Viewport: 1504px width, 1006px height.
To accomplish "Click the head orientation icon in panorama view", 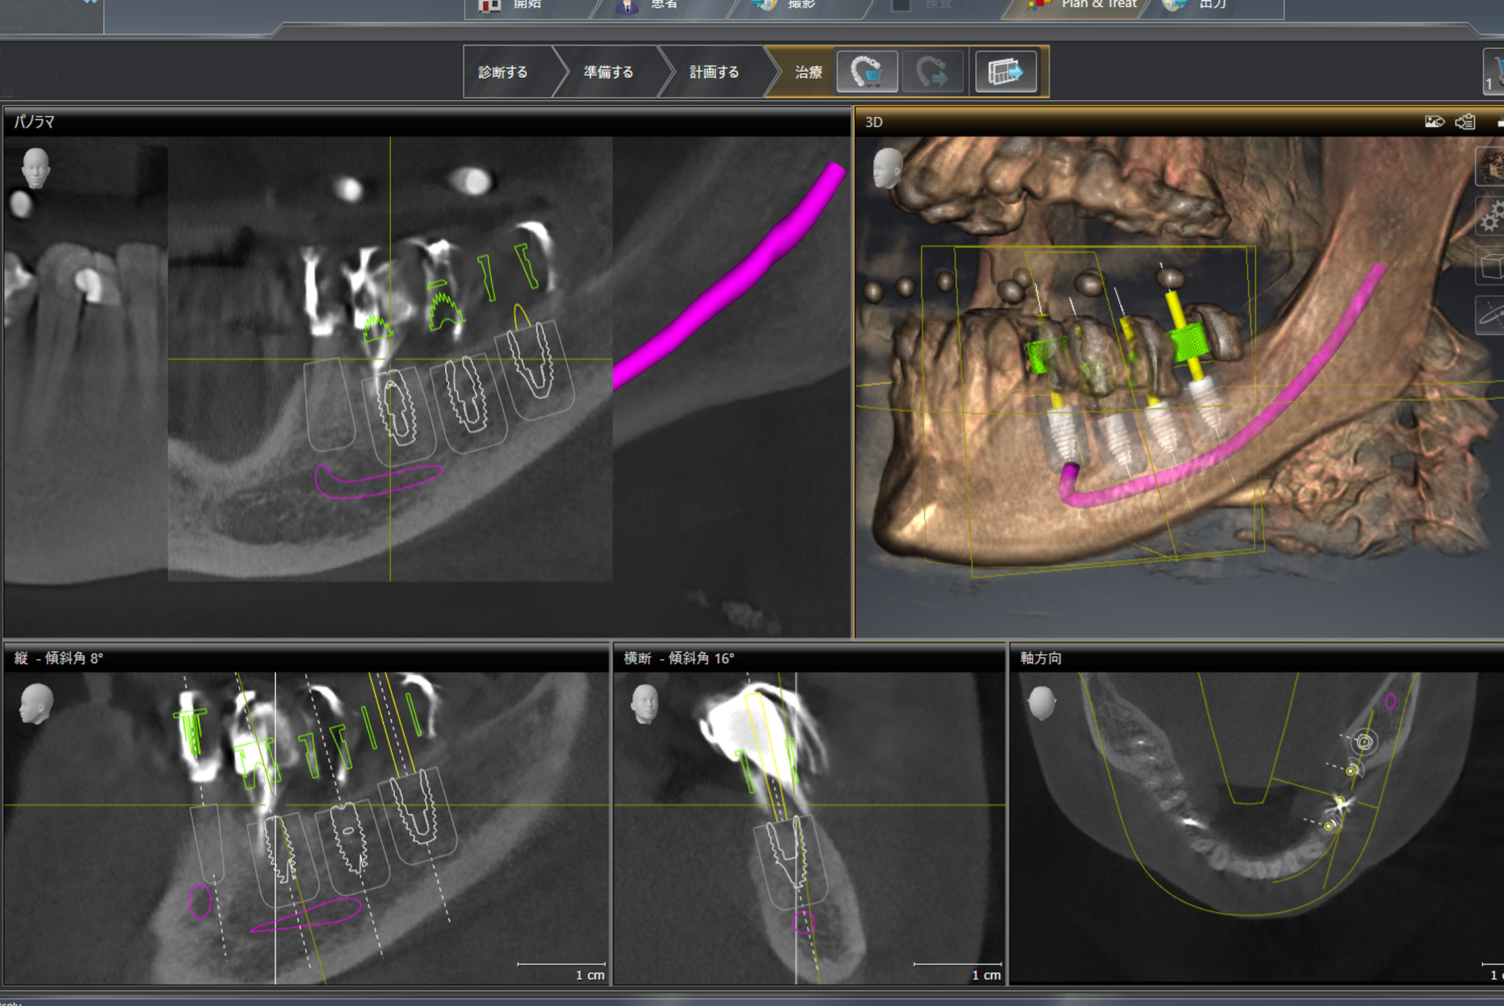I will pyautogui.click(x=35, y=167).
